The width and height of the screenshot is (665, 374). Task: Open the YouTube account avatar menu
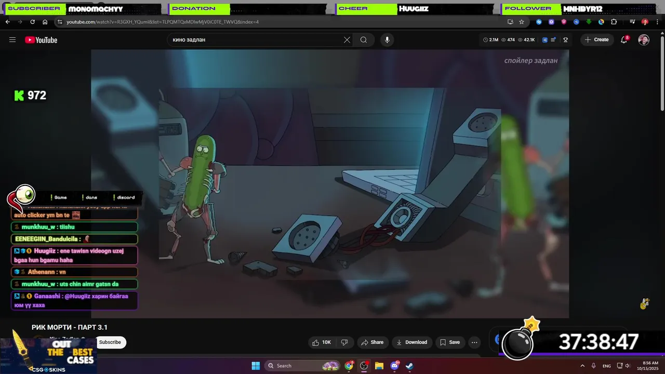pyautogui.click(x=644, y=40)
